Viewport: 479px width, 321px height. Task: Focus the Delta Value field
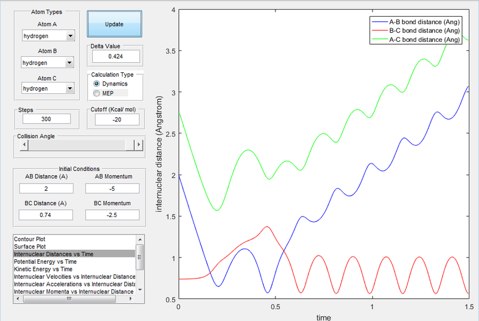pos(116,56)
